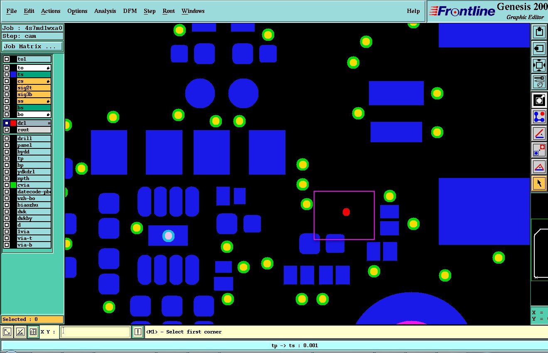This screenshot has width=548, height=353.
Task: Toggle the checkbox for layer panel
Action: [x=7, y=145]
